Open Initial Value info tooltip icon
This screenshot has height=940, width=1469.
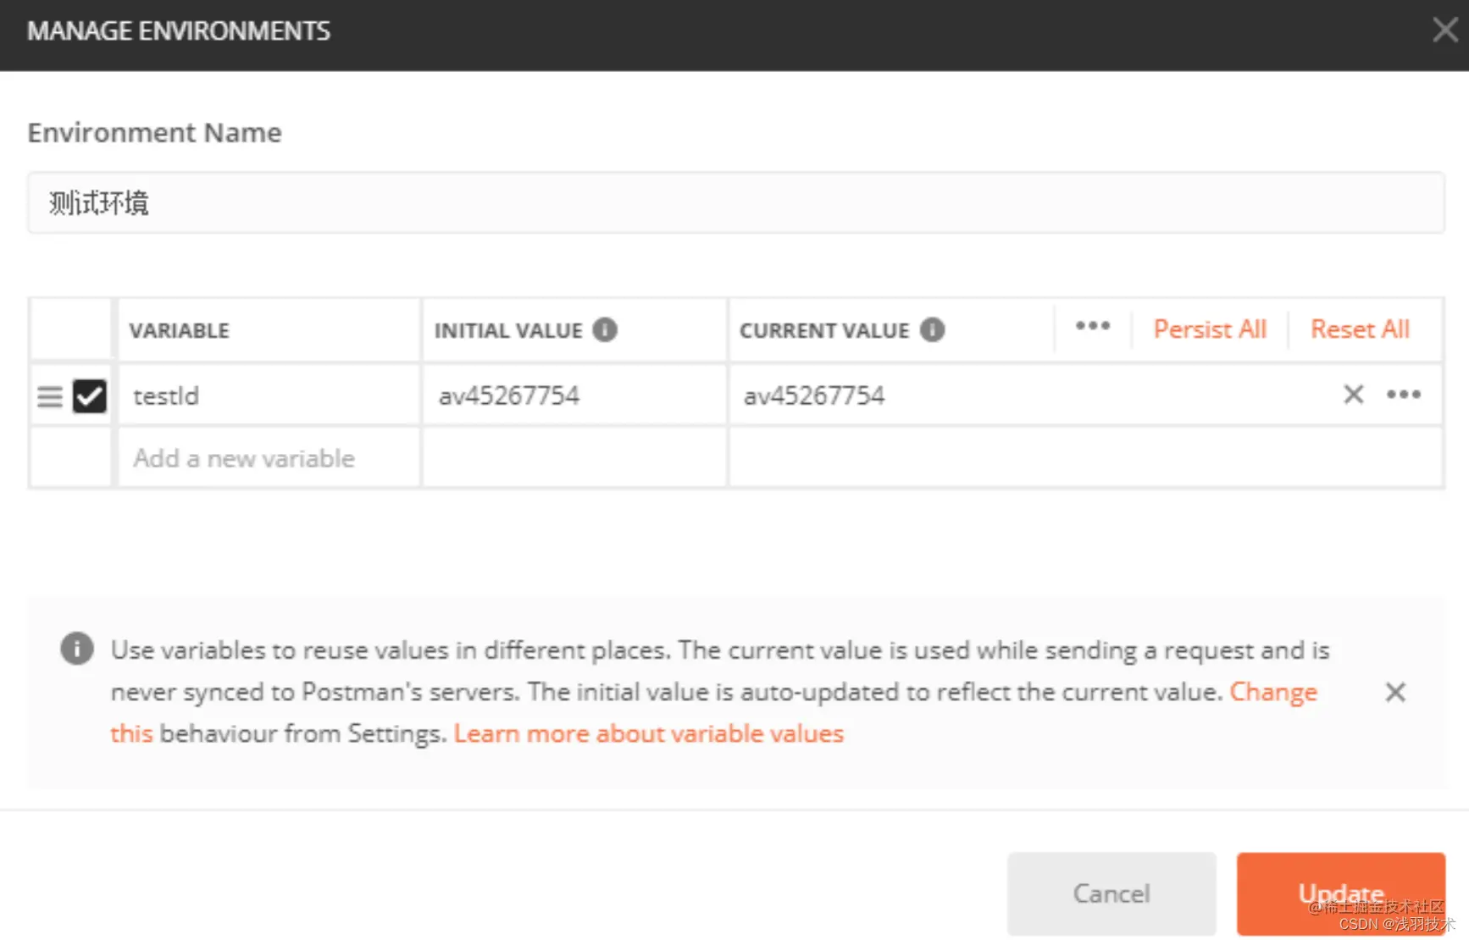(x=605, y=329)
